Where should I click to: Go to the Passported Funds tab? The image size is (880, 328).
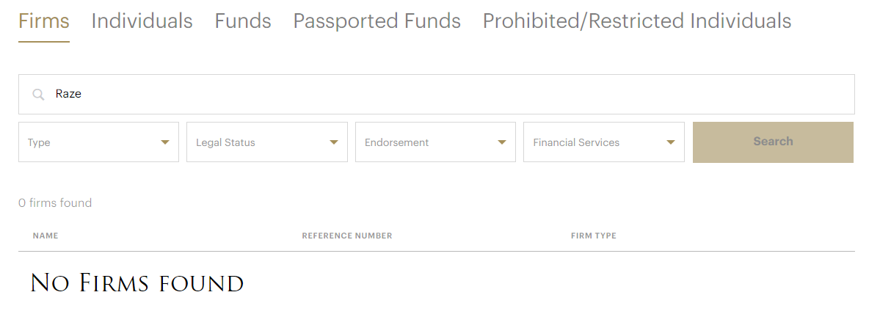[x=377, y=21]
